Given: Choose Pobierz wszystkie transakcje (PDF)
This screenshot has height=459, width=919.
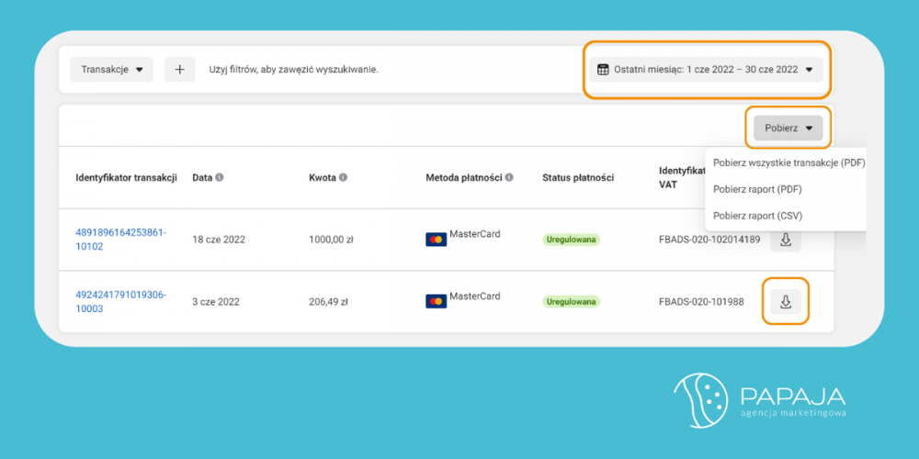Looking at the screenshot, I should pos(789,162).
